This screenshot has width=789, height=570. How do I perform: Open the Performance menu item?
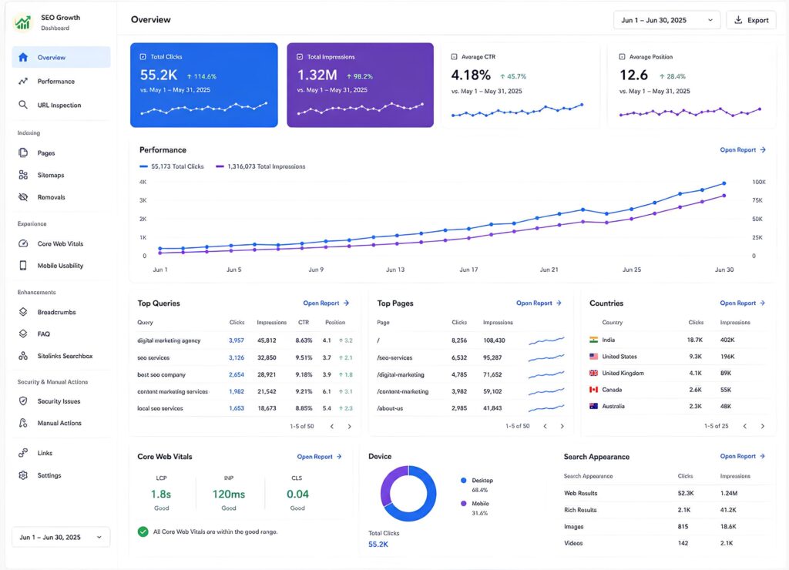61,81
